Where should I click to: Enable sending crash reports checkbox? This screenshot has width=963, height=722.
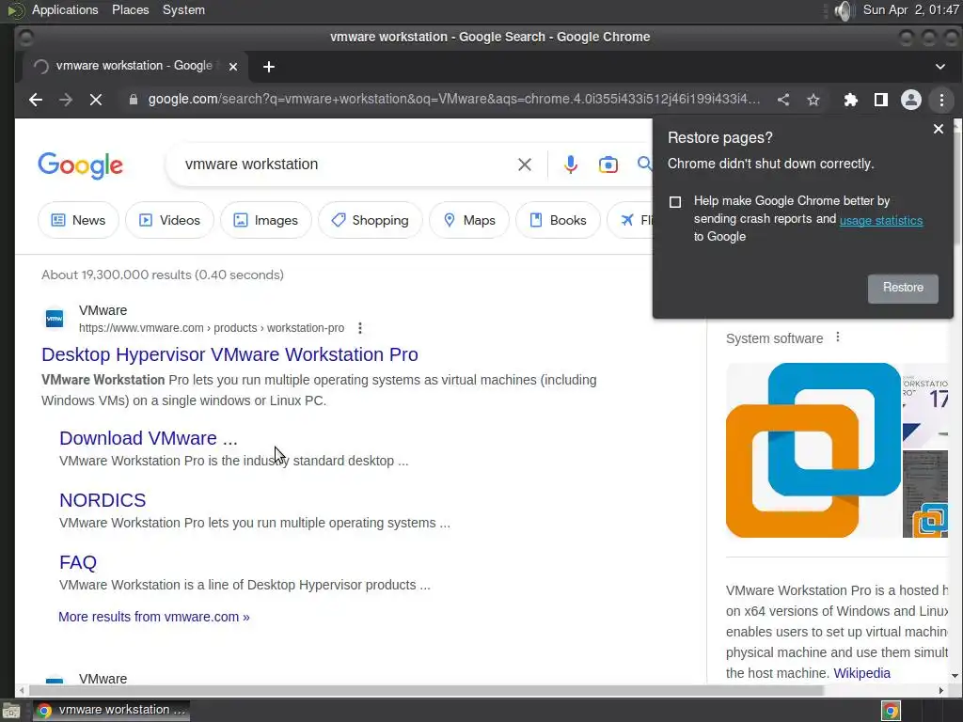pyautogui.click(x=675, y=202)
